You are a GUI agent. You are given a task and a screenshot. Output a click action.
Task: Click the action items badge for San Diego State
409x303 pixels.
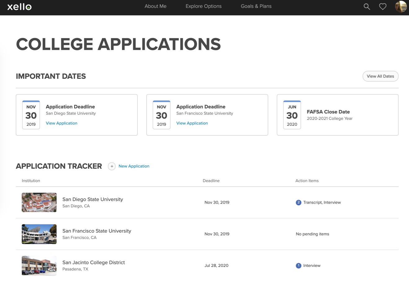298,202
